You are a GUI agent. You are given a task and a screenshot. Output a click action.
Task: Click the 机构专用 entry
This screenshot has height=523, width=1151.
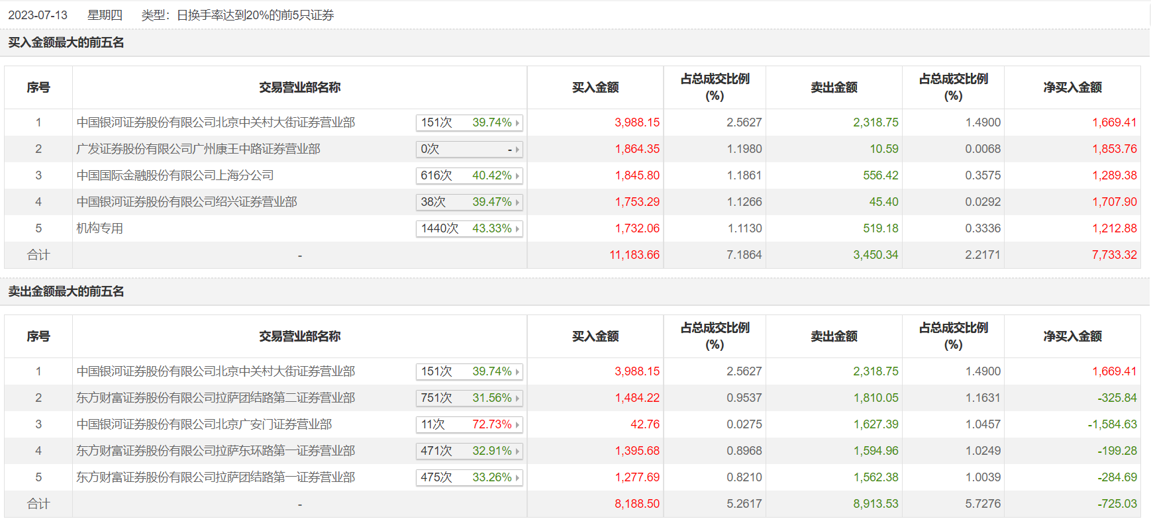pyautogui.click(x=100, y=228)
